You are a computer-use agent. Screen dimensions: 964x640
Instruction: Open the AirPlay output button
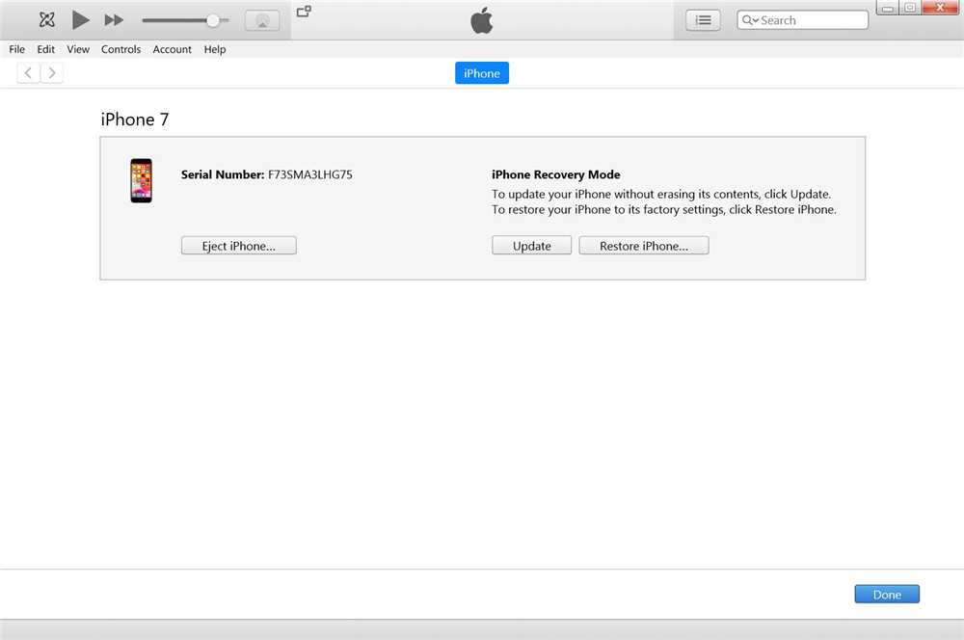(x=262, y=20)
